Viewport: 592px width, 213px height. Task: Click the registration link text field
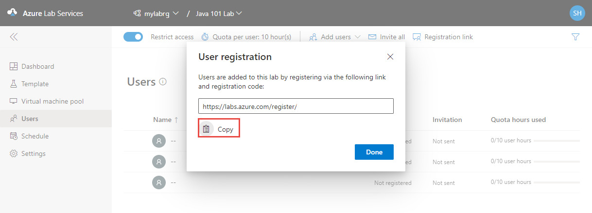296,106
